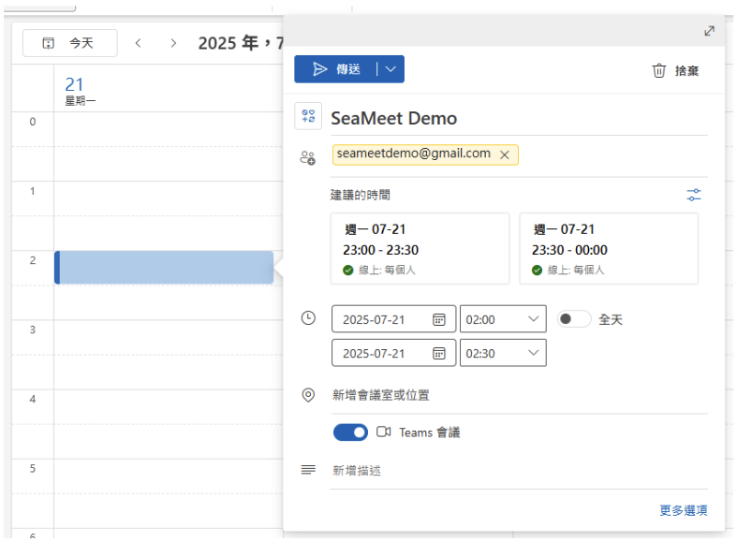Click the 捨棄 discard label
The width and height of the screenshot is (737, 542).
click(686, 71)
